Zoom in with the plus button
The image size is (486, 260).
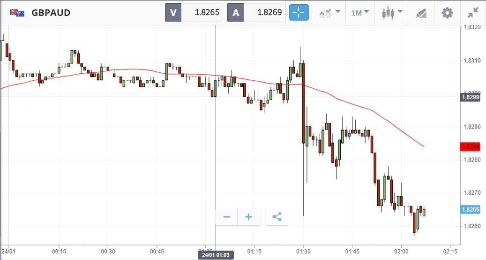[249, 217]
